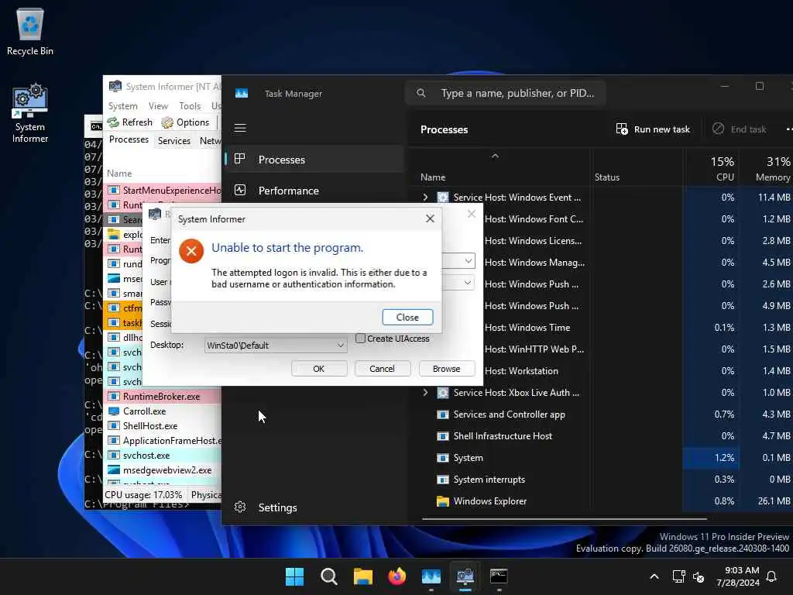
Task: Click the Service Host Xbox Live Auth gear icon
Action: pyautogui.click(x=442, y=393)
